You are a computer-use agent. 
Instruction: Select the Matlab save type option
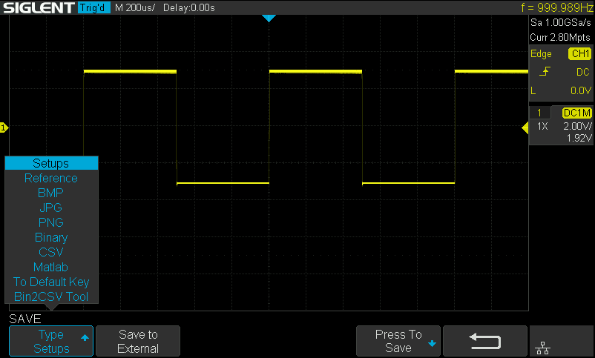click(x=51, y=267)
